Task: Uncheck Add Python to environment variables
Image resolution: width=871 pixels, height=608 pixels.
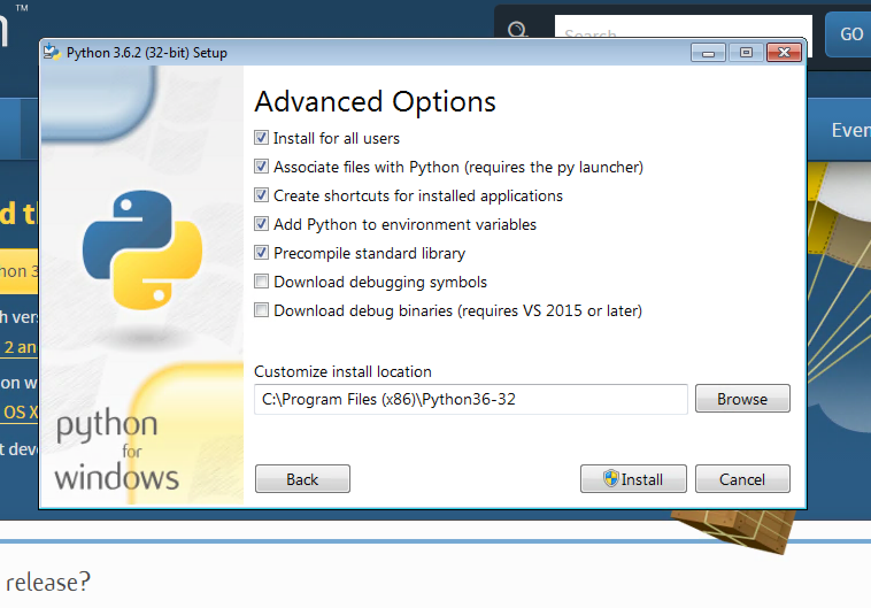Action: [x=261, y=224]
